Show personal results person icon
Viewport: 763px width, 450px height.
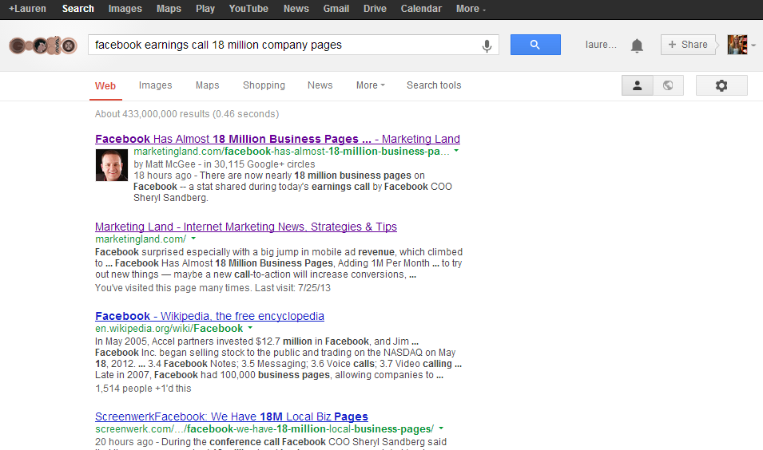pos(637,85)
